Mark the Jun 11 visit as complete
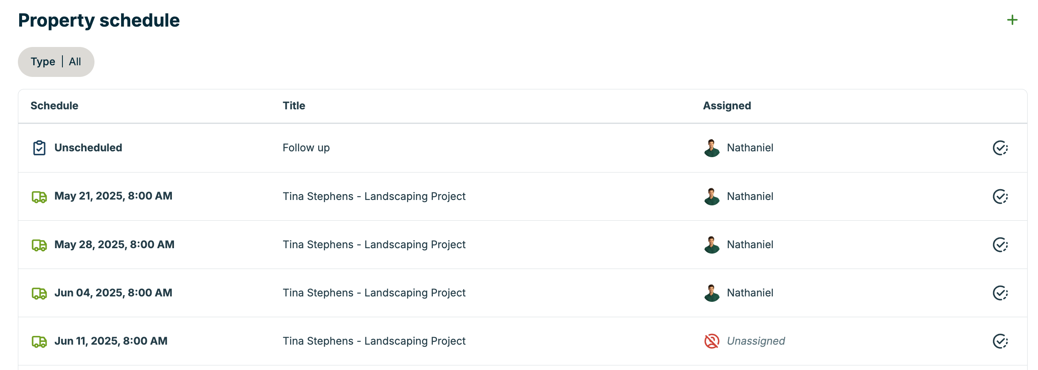1038x370 pixels. [x=1000, y=340]
